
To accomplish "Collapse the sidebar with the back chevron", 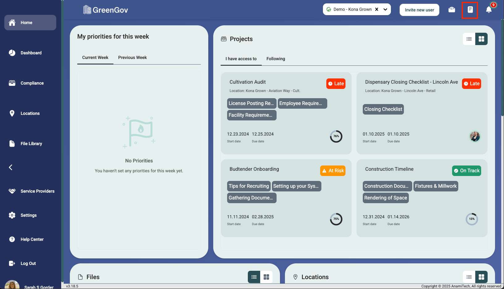I will [x=11, y=167].
